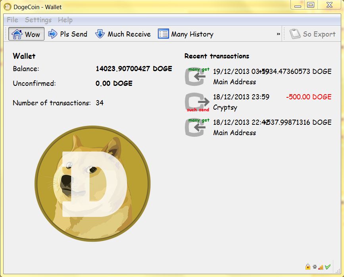Open the File menu
Screen dimensions: 344x277
coord(12,20)
